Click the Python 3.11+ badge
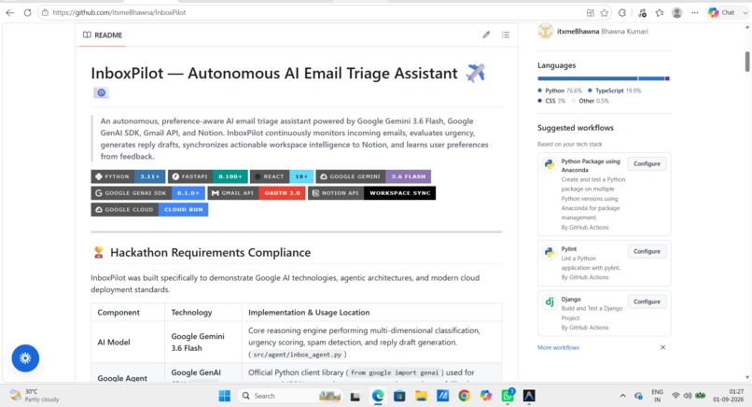The image size is (752, 407). coord(128,176)
